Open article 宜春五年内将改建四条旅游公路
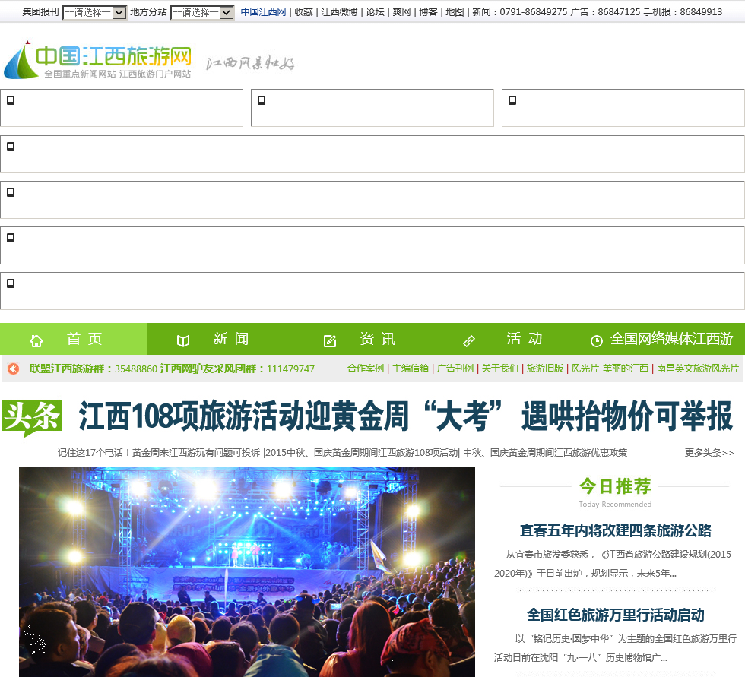The height and width of the screenshot is (677, 745). click(615, 530)
